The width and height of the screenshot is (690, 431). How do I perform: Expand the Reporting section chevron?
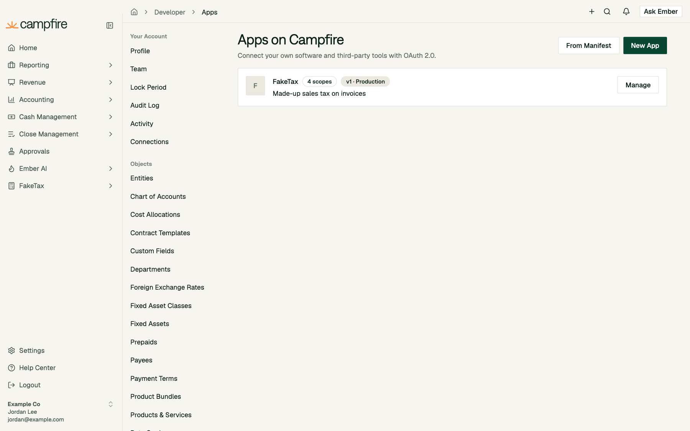(110, 65)
